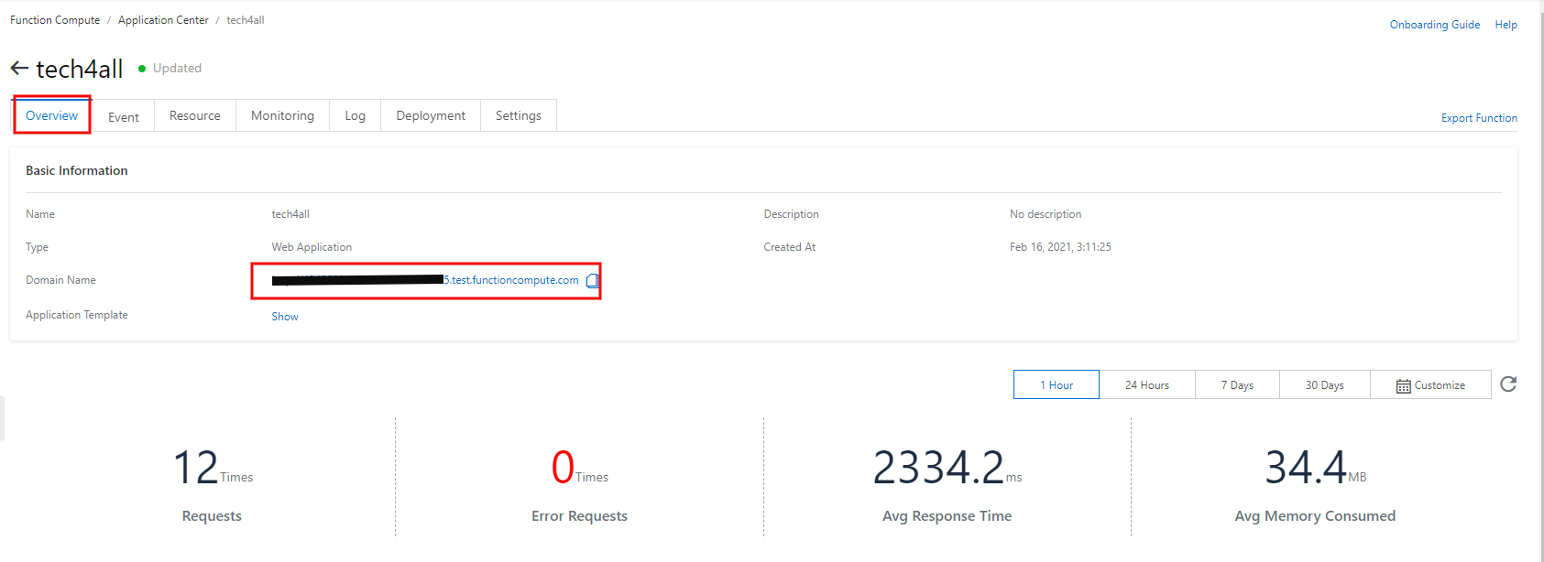Click the tech4all breadcrumb item
This screenshot has height=562, width=1544.
[x=246, y=20]
